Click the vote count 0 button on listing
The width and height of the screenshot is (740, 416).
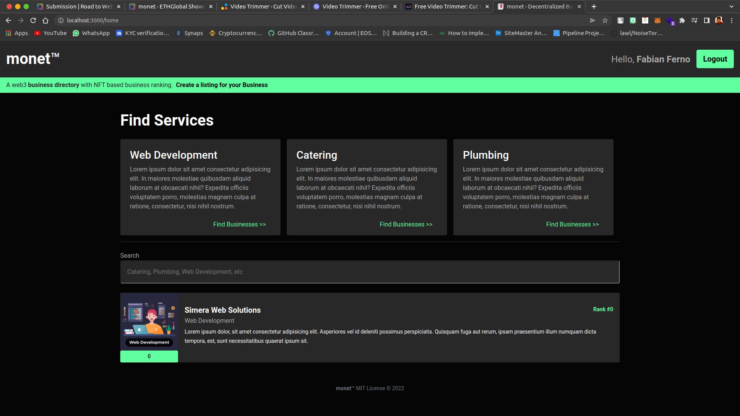(150, 357)
